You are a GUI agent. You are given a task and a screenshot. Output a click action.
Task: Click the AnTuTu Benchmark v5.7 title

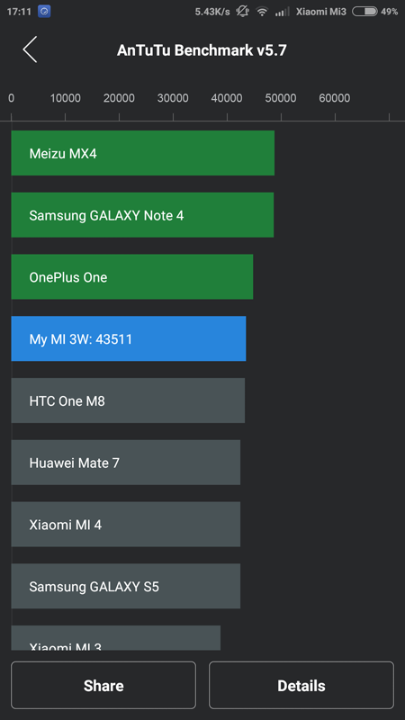202,50
